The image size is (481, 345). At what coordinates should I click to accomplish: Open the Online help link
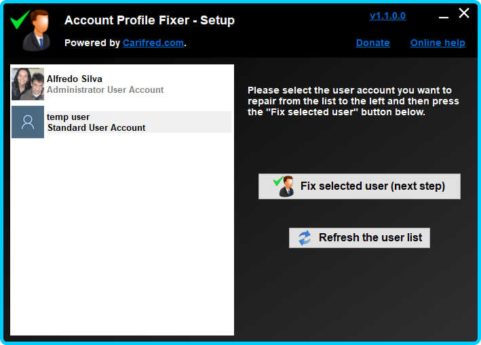tap(438, 43)
